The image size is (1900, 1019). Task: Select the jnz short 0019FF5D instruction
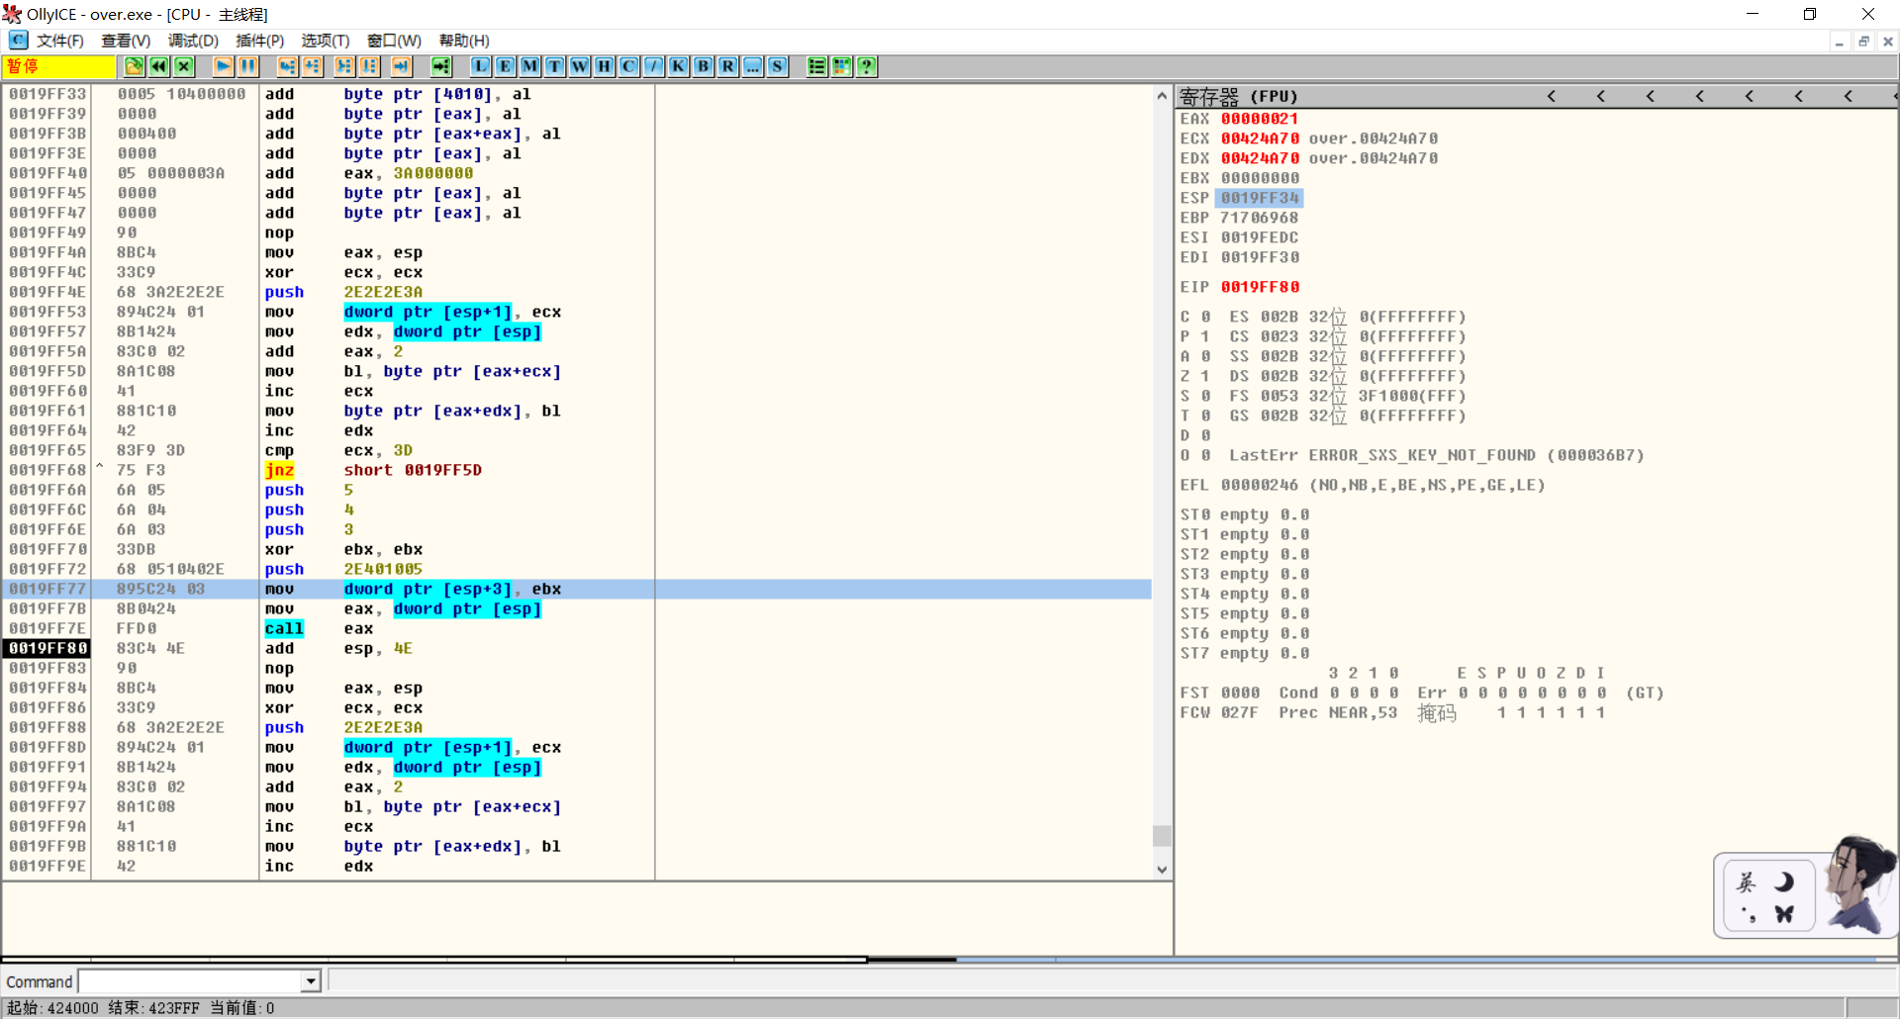[577, 470]
